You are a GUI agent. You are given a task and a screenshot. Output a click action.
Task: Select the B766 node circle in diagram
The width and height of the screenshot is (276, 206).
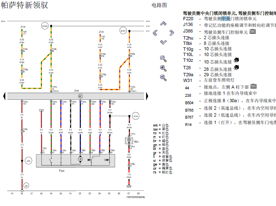pyautogui.click(x=45, y=26)
